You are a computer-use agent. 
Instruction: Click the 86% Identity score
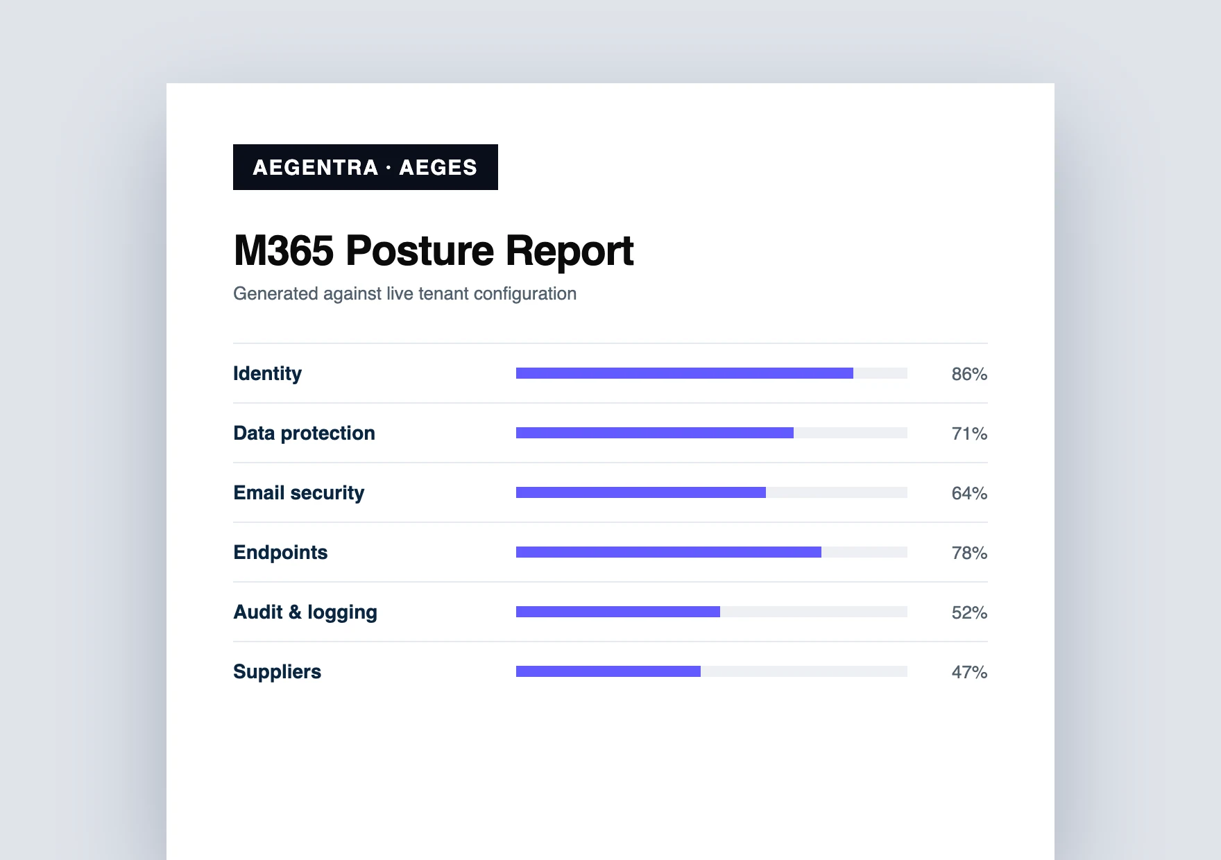tap(969, 374)
